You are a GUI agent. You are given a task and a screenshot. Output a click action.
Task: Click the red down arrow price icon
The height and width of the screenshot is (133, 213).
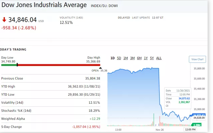click(4, 20)
